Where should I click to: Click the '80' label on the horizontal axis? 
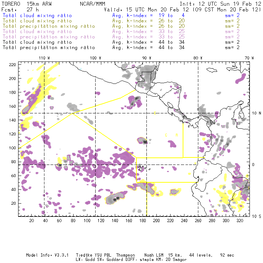(x=73, y=221)
